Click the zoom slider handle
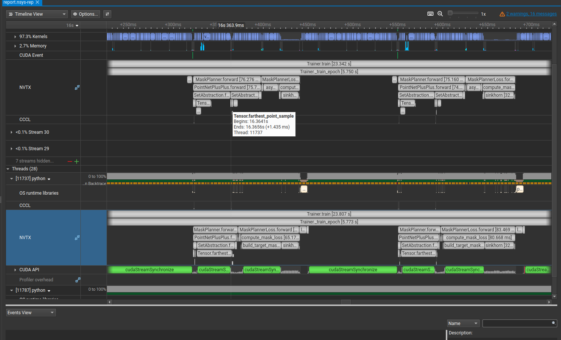Screen dimensions: 561x340 point(450,13)
